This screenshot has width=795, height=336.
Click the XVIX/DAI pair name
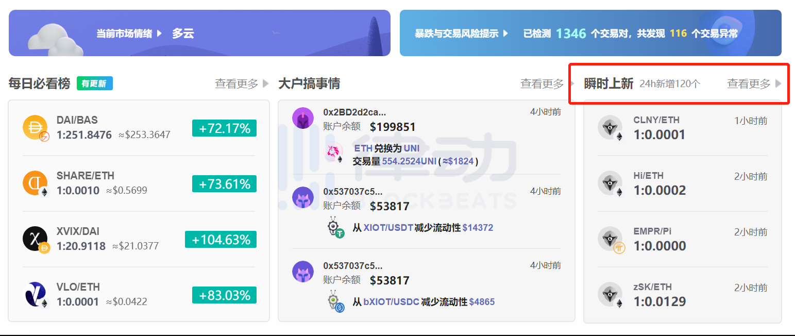tap(78, 231)
